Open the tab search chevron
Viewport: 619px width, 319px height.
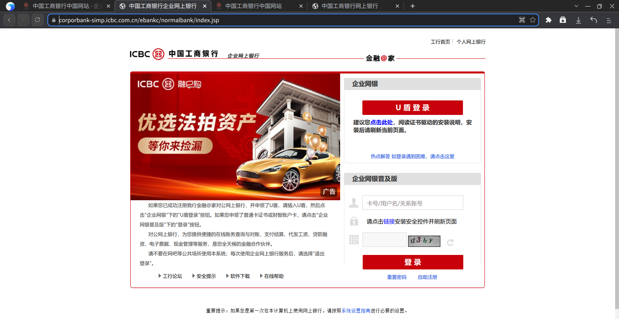[x=576, y=6]
